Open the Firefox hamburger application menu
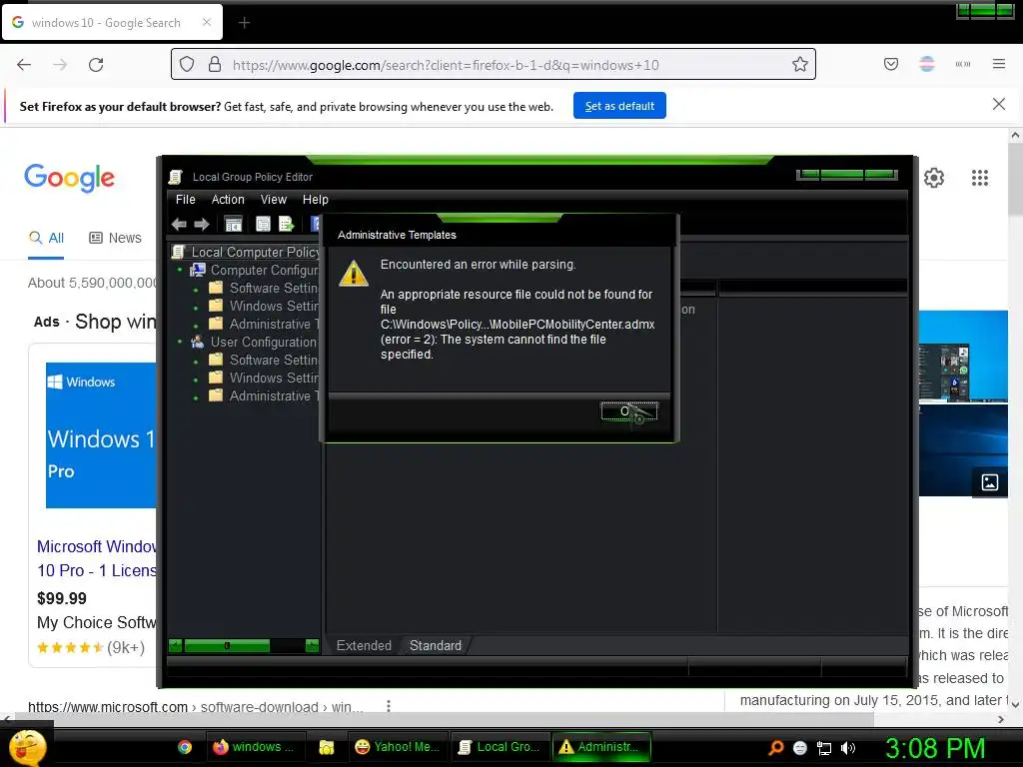Image resolution: width=1023 pixels, height=767 pixels. pos(998,64)
